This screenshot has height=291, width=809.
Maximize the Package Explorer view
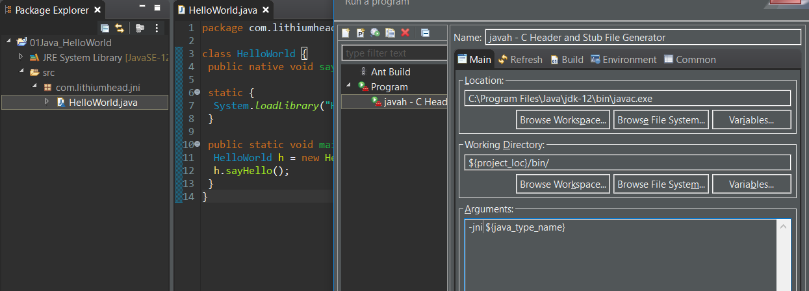click(157, 8)
